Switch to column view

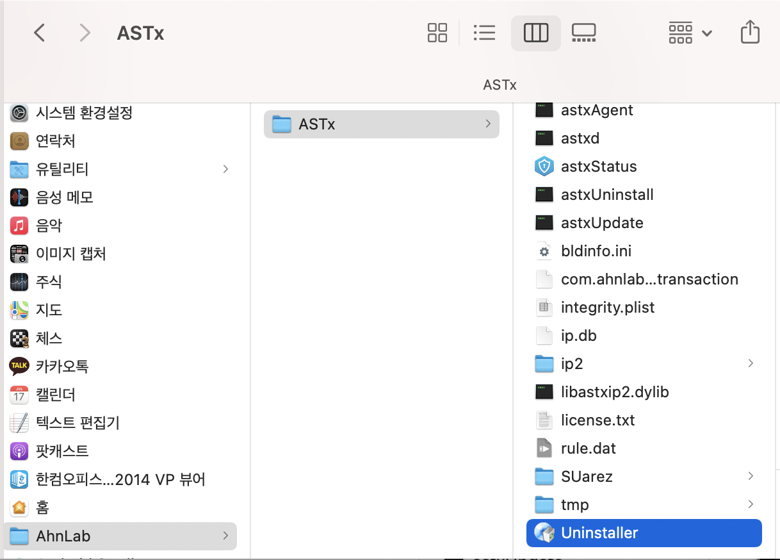pos(536,33)
